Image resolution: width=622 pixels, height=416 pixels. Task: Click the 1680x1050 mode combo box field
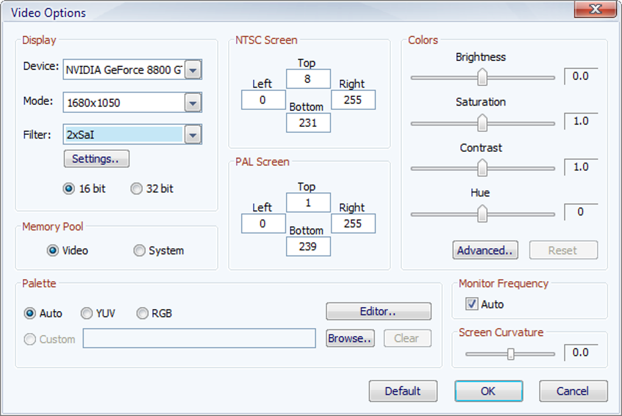pyautogui.click(x=132, y=103)
